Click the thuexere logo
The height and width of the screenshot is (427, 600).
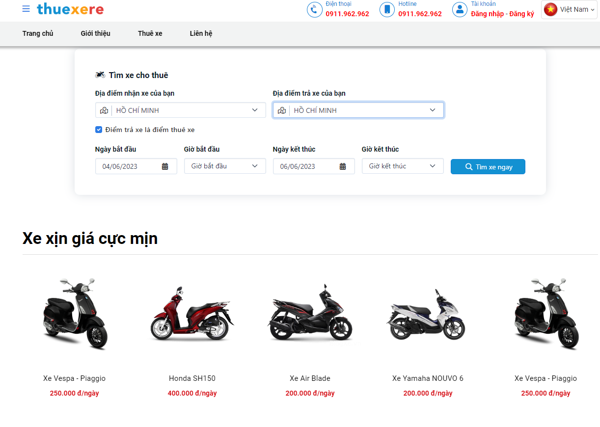pos(70,9)
